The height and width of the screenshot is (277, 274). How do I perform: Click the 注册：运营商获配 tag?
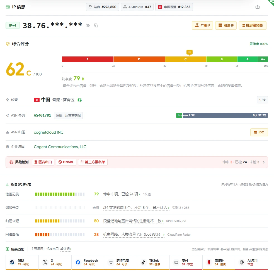[68, 115]
